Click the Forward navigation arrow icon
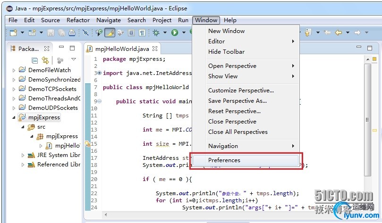 point(357,33)
